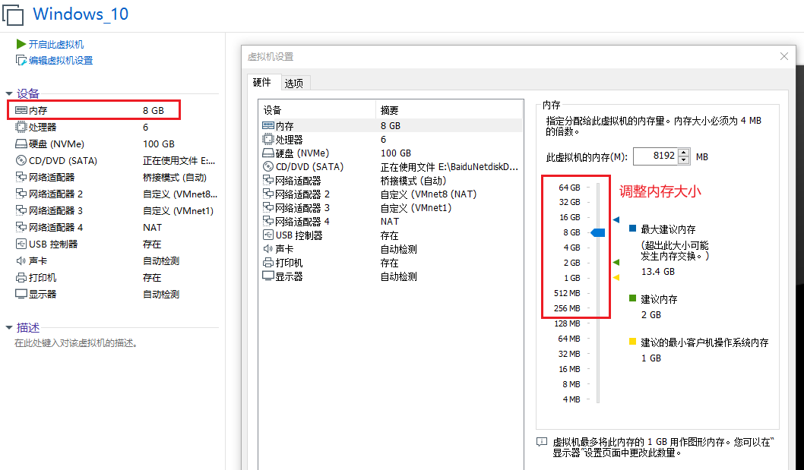Click the memory value field showing 8192
The height and width of the screenshot is (470, 804).
pos(656,156)
